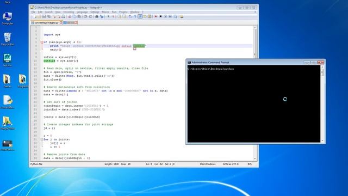Select the Games folder on desktop
The image size is (348, 196).
click(x=7, y=81)
